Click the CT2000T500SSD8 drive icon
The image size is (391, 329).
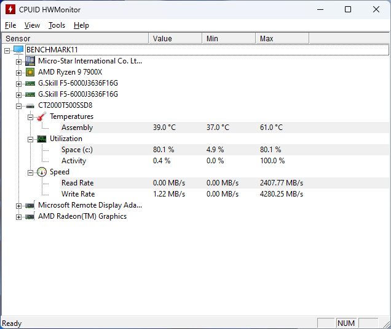click(30, 106)
